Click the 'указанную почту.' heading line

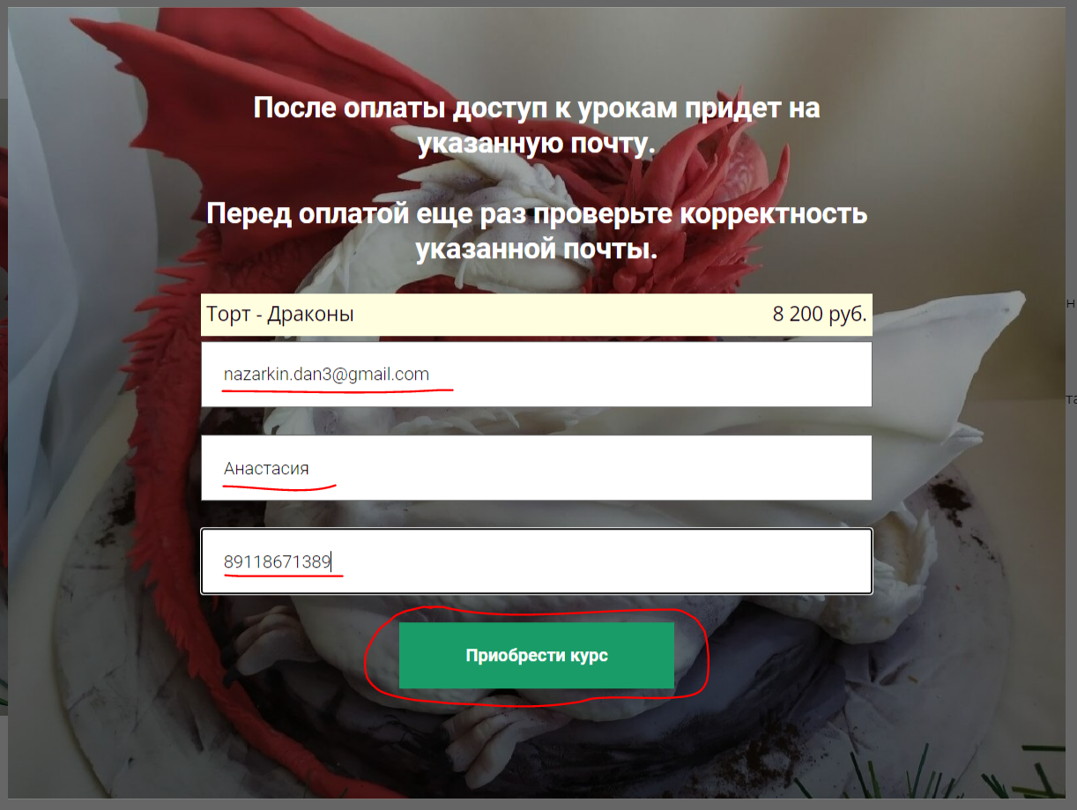[536, 143]
